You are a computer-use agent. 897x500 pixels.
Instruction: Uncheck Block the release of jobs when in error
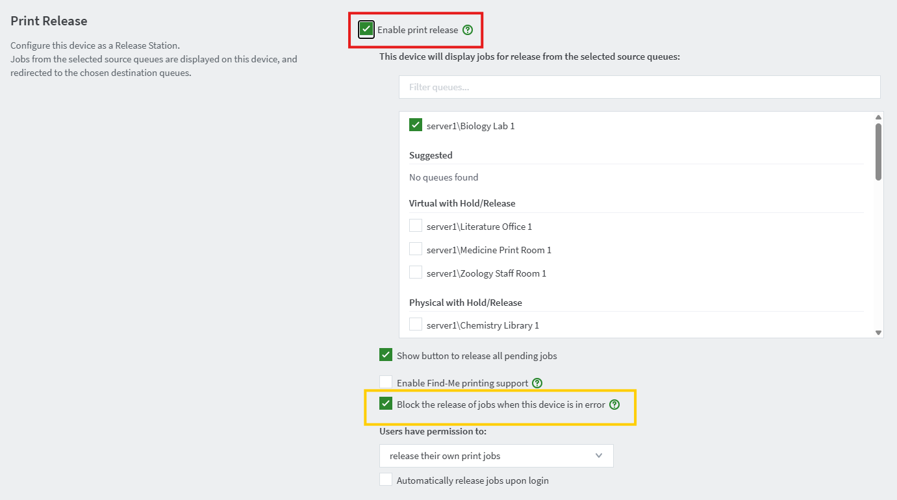[386, 404]
